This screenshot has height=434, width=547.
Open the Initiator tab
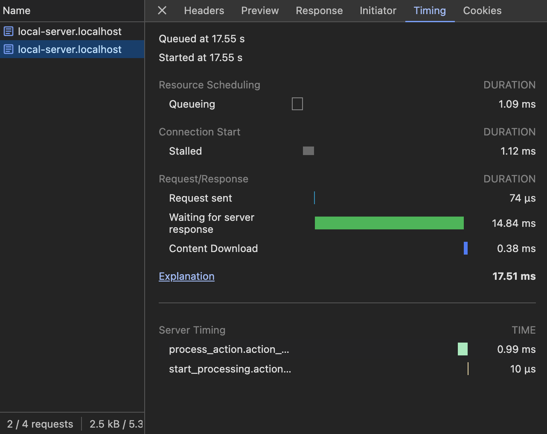click(x=378, y=11)
